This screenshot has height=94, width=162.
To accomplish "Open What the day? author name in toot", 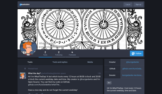I will click(34, 73).
